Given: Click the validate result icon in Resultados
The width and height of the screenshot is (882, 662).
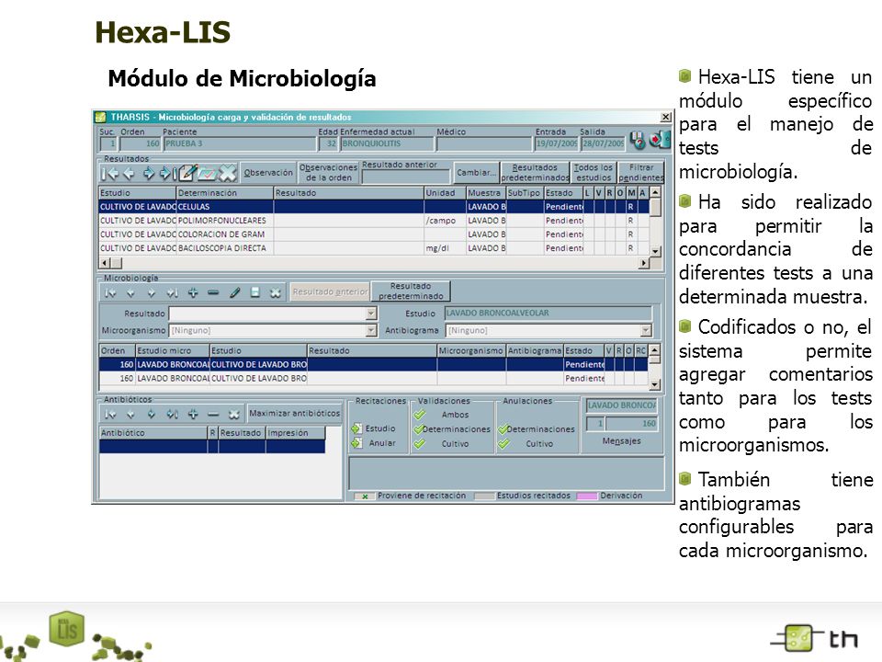Looking at the screenshot, I should pyautogui.click(x=207, y=174).
